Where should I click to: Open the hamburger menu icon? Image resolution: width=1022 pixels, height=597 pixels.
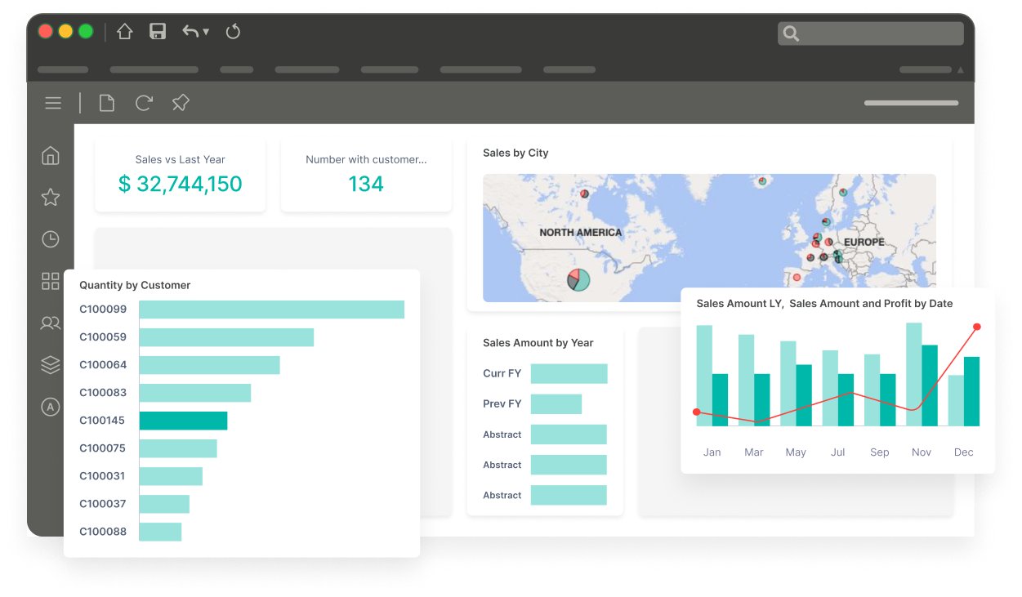click(53, 103)
